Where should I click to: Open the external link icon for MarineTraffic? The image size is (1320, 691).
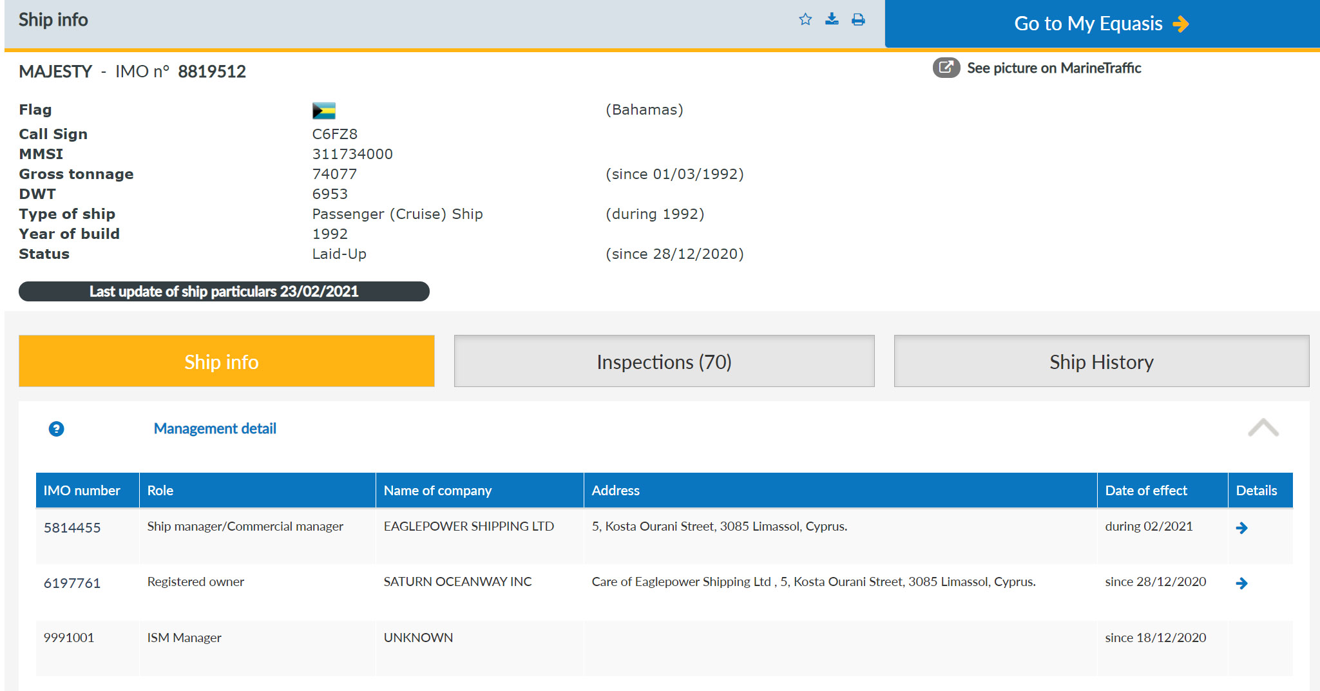(x=946, y=68)
